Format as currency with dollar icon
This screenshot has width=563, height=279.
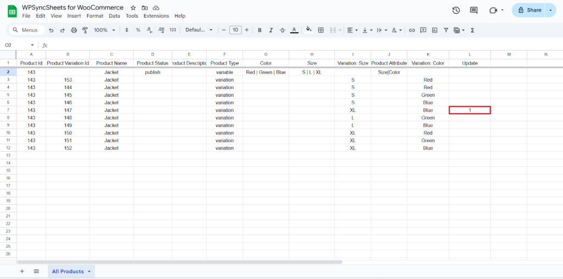point(127,30)
